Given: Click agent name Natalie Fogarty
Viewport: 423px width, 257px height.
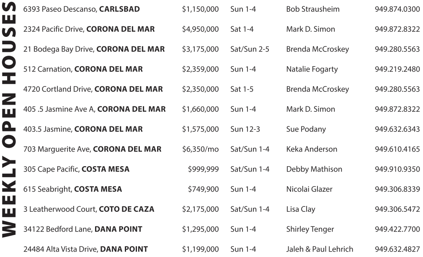Looking at the screenshot, I should pyautogui.click(x=312, y=69).
